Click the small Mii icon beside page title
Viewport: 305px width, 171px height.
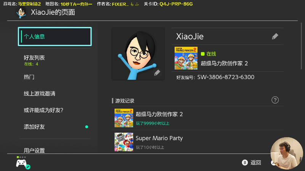[21, 13]
